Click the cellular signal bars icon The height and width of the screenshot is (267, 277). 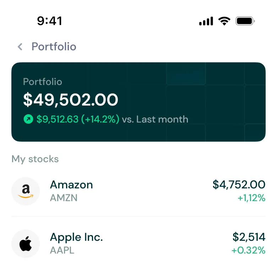206,21
